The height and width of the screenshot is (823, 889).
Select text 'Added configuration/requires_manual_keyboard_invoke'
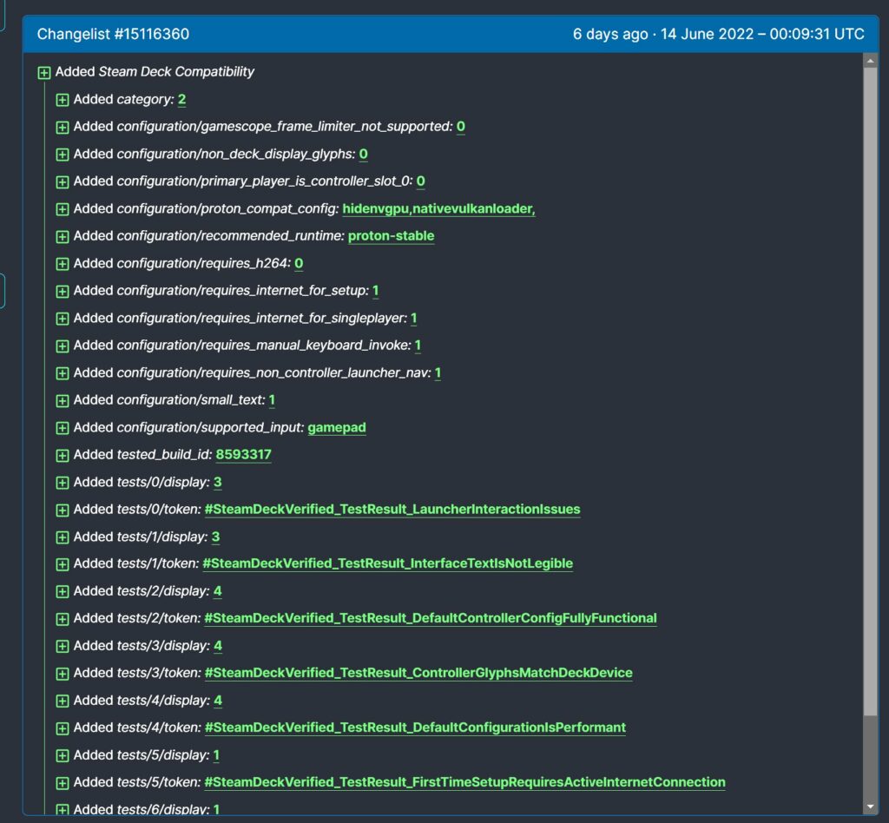242,346
